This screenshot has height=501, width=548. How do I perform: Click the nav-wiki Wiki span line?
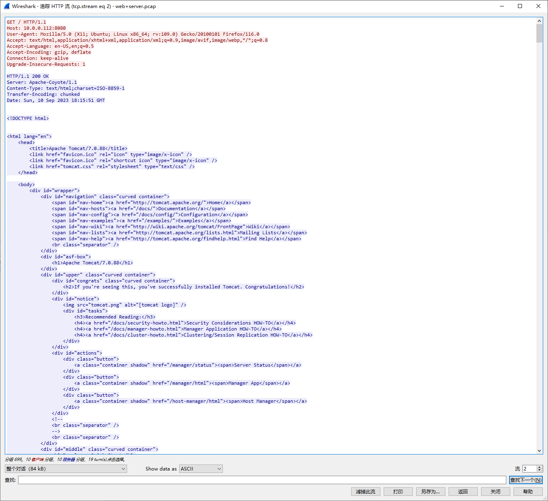tap(171, 227)
